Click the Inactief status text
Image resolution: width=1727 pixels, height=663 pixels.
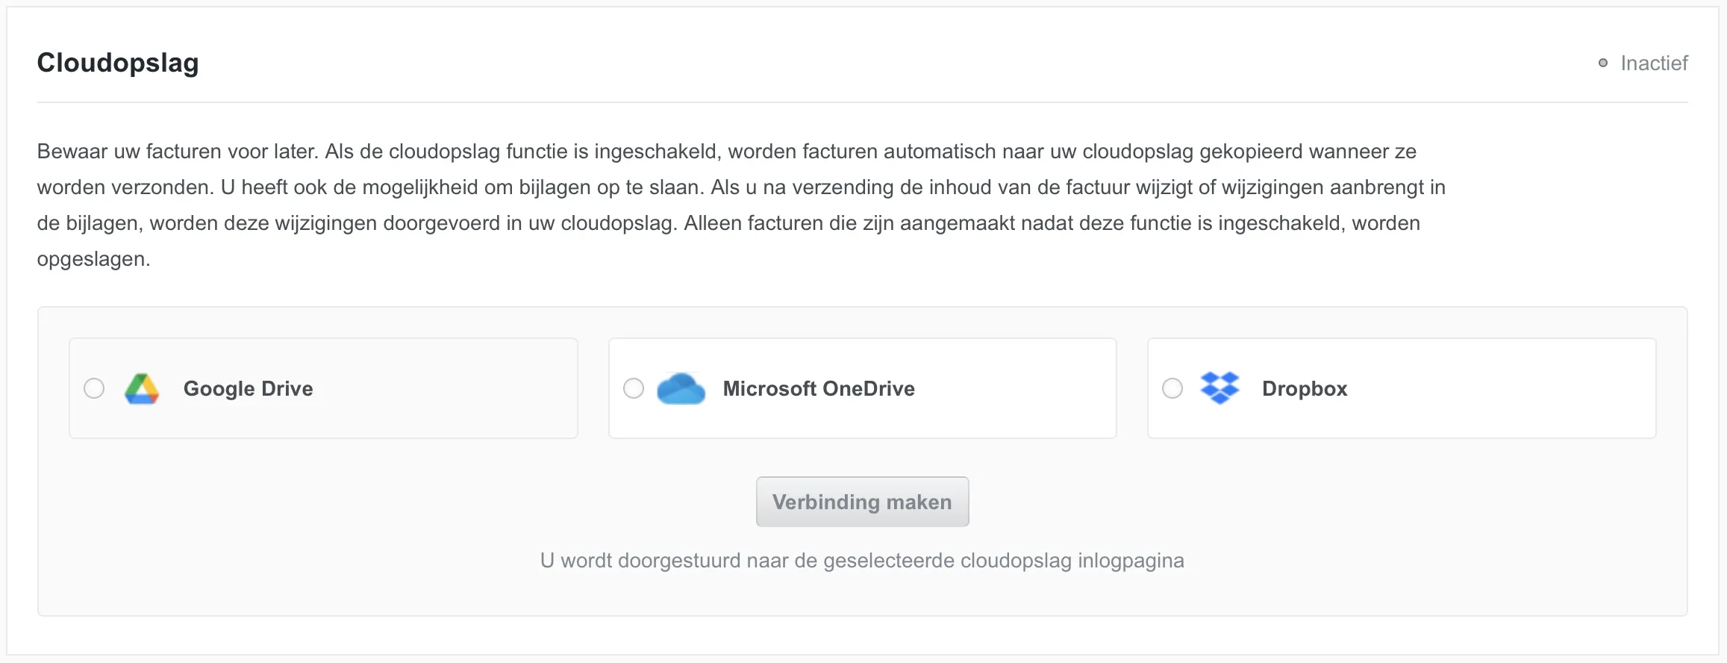point(1654,63)
